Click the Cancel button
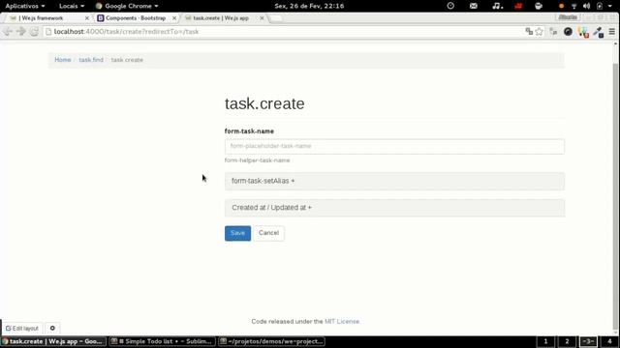 point(269,233)
